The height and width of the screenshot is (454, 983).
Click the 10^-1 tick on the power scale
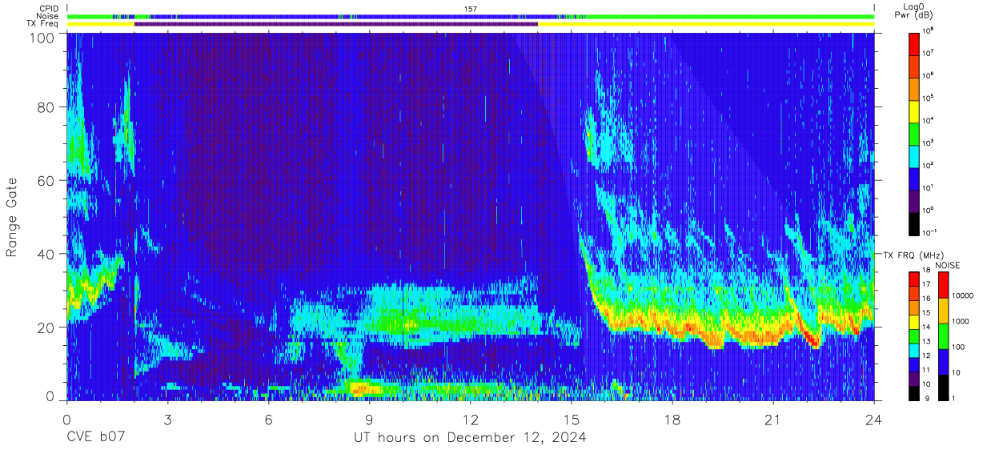click(x=929, y=232)
